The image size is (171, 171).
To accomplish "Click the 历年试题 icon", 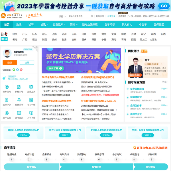I will pyautogui.click(x=7, y=113).
